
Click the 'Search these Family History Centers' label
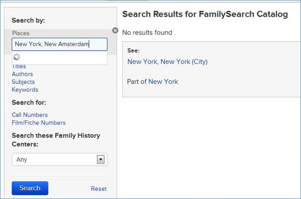pyautogui.click(x=56, y=139)
